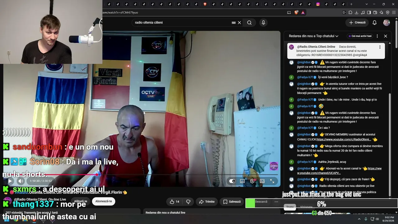Open the Radio Oltenia membership link in chat
Image resolution: width=398 pixels, height=224 pixels.
(x=344, y=139)
